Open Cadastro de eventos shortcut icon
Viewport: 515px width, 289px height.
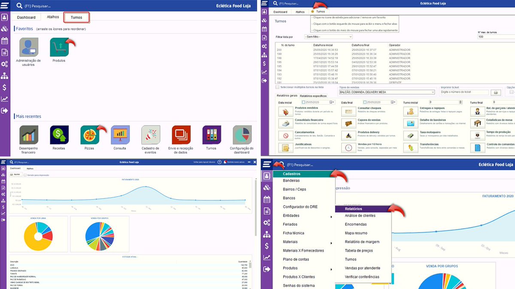click(x=151, y=135)
